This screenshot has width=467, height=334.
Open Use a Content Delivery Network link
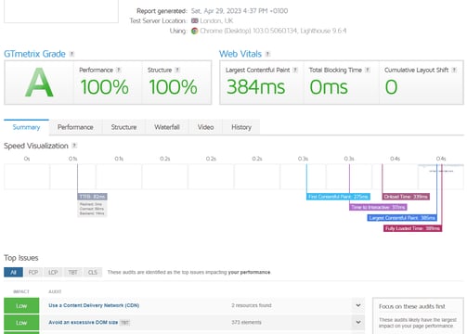click(94, 305)
